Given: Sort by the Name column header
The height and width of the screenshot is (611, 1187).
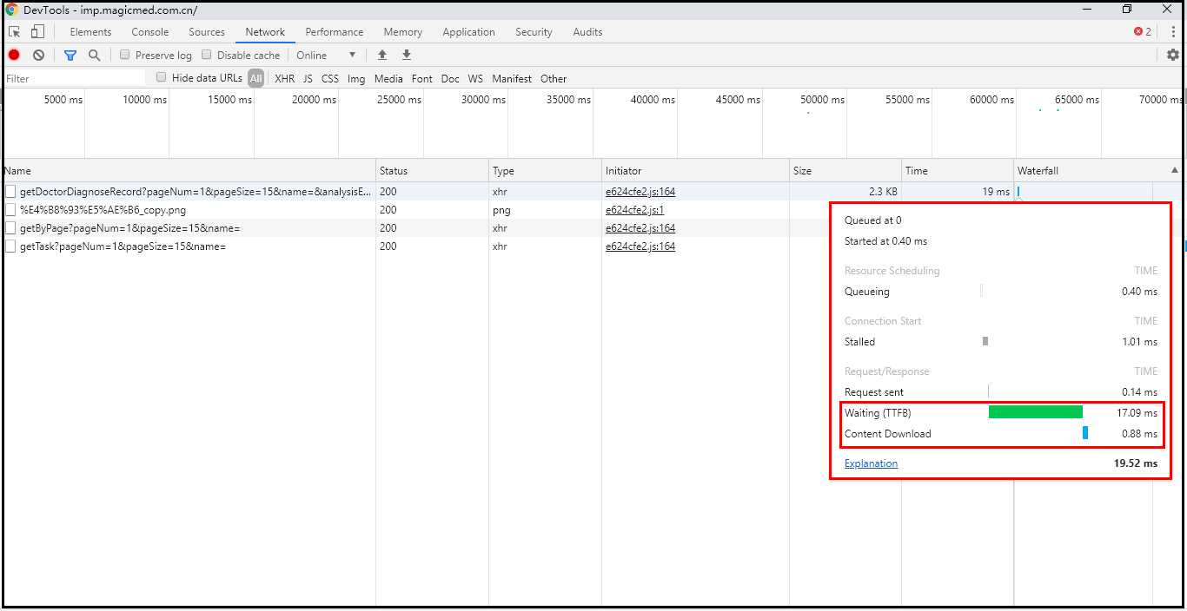Looking at the screenshot, I should tap(189, 171).
